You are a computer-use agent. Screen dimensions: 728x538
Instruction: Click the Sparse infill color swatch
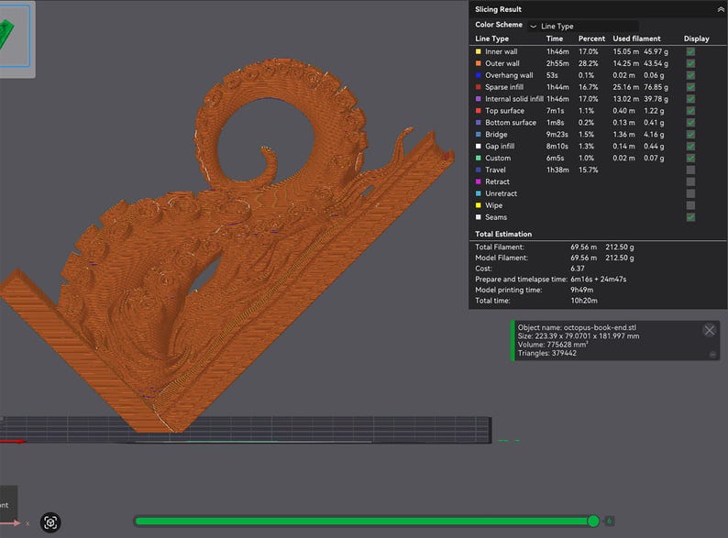479,87
